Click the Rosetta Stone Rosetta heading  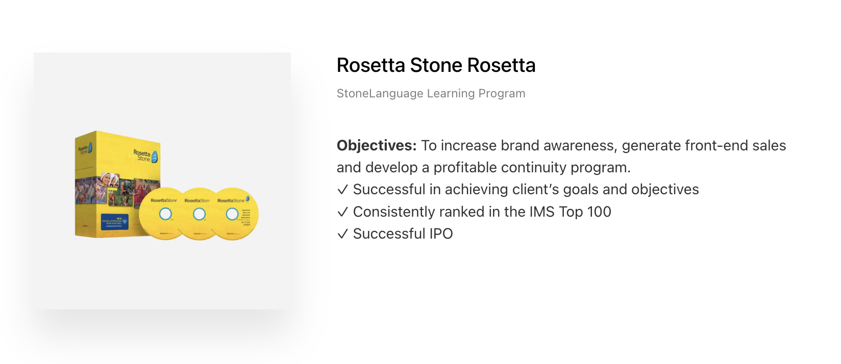tap(436, 65)
